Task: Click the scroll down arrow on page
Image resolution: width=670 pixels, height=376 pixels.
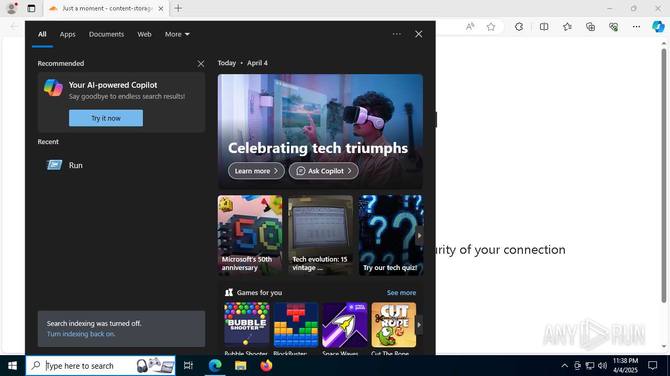Action: point(664,346)
